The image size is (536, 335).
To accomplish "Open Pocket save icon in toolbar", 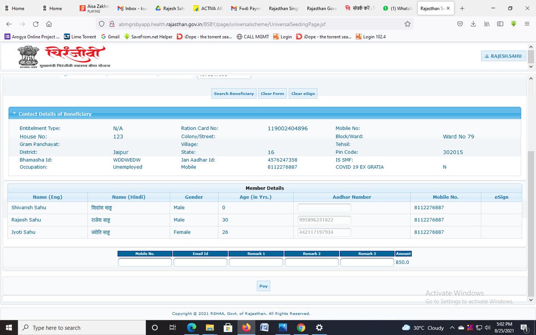I will point(460,24).
